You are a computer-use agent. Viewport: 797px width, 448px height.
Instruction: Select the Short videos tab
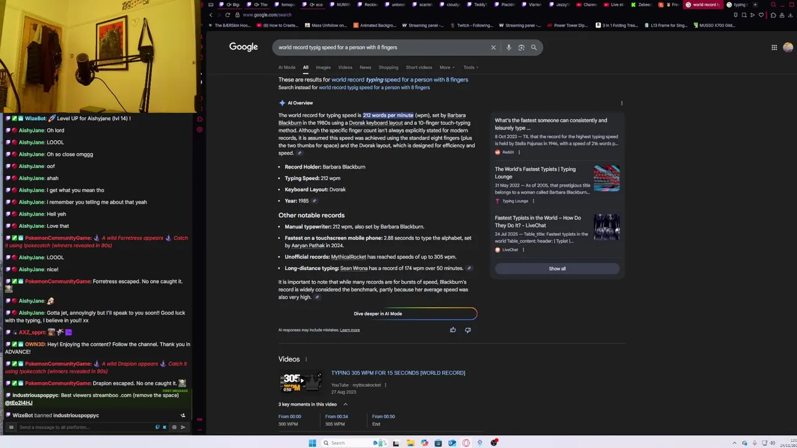[419, 67]
